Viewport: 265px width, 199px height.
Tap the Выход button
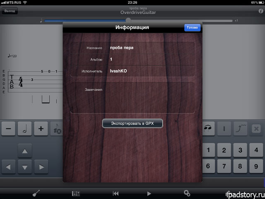pyautogui.click(x=10, y=11)
